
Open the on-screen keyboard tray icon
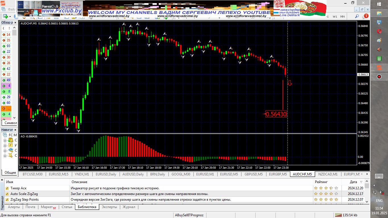pos(379,176)
